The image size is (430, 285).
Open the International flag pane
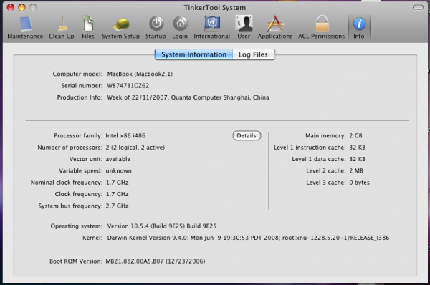(212, 28)
